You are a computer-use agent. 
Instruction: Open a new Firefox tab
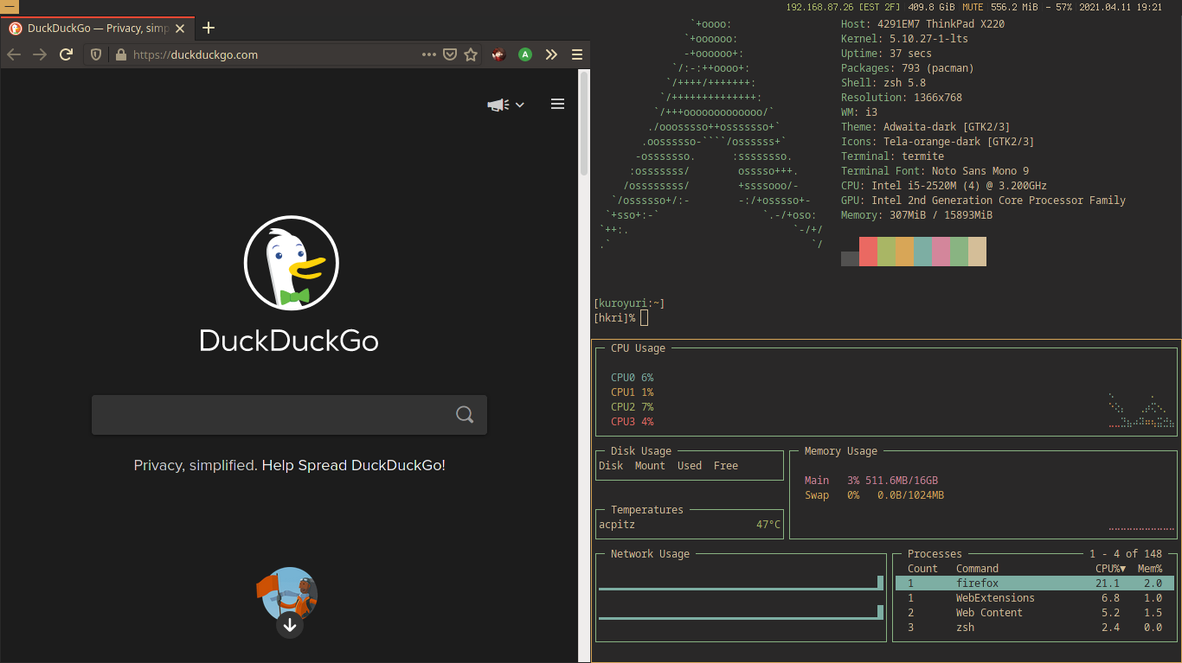pos(209,28)
